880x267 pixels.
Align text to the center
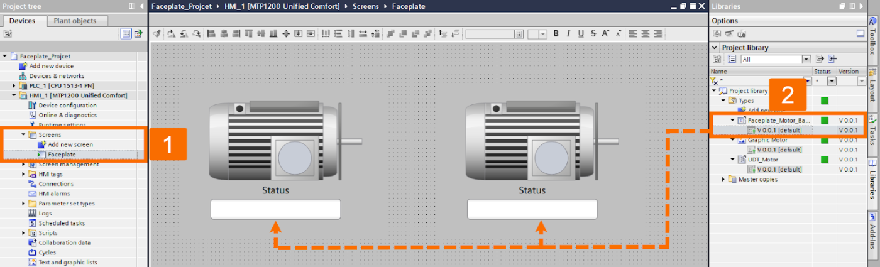[645, 34]
